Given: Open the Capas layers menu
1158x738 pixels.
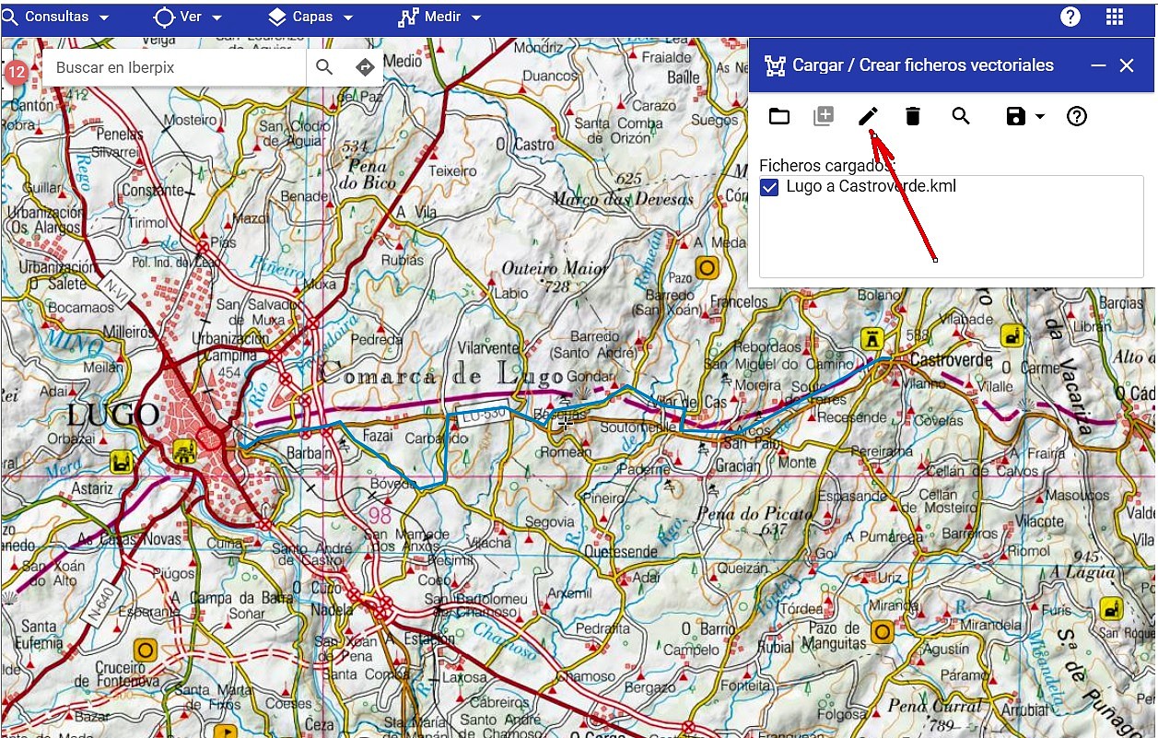Looking at the screenshot, I should click(x=311, y=17).
